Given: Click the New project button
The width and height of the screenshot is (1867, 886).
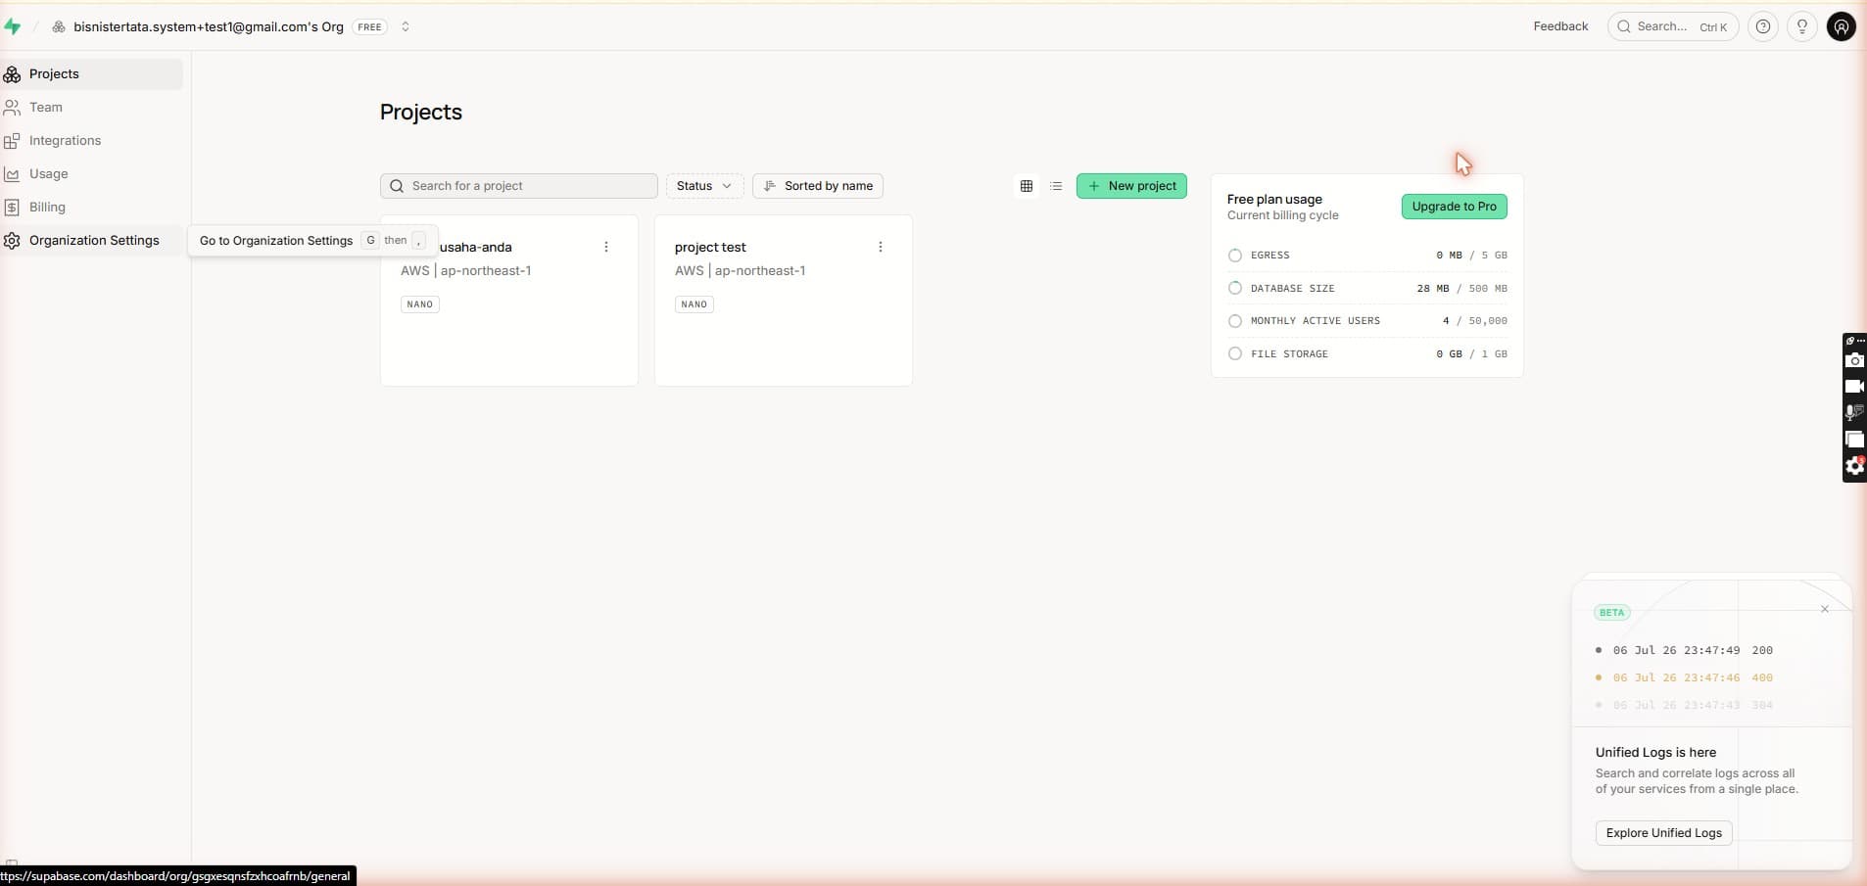Looking at the screenshot, I should 1131,186.
